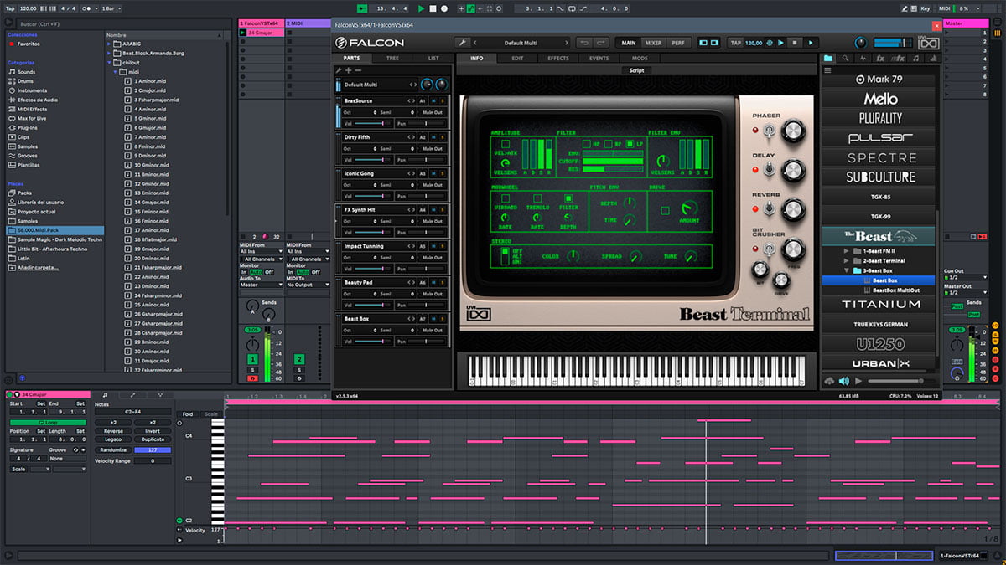
Task: Launch the 34 Cmajor clip
Action: (243, 33)
